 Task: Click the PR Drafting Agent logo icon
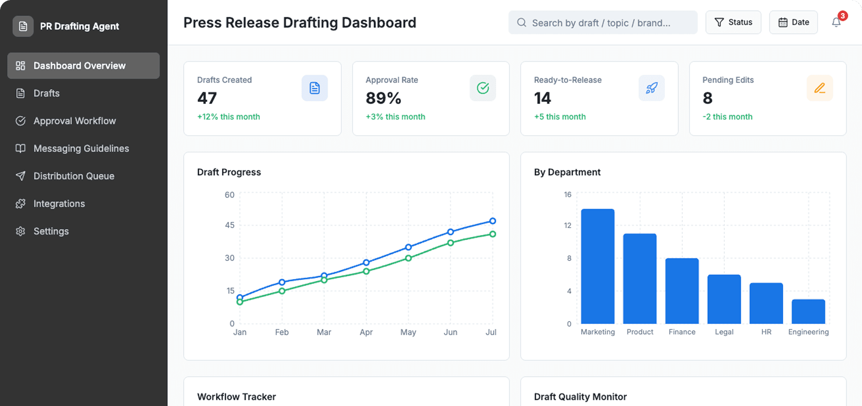tap(23, 26)
